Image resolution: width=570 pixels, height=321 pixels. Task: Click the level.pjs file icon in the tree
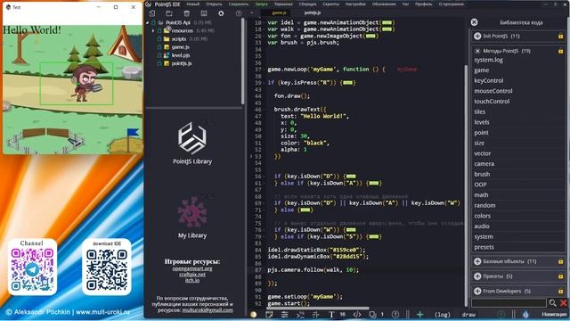tap(167, 55)
